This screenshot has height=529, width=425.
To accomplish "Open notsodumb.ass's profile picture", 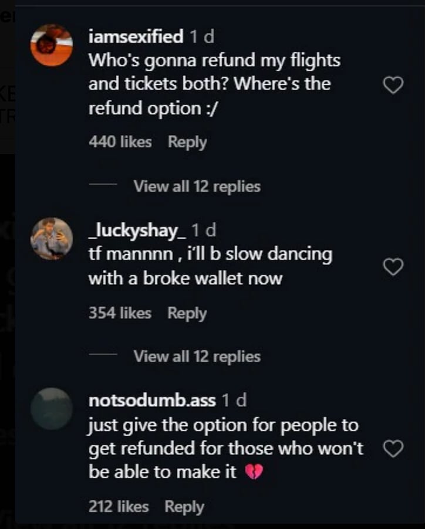I will (51, 408).
